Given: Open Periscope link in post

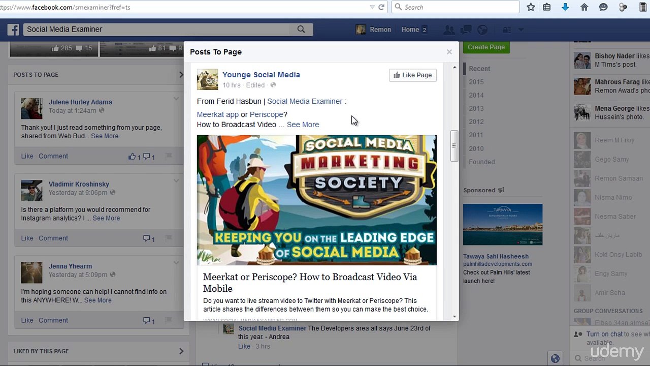Looking at the screenshot, I should coord(267,114).
